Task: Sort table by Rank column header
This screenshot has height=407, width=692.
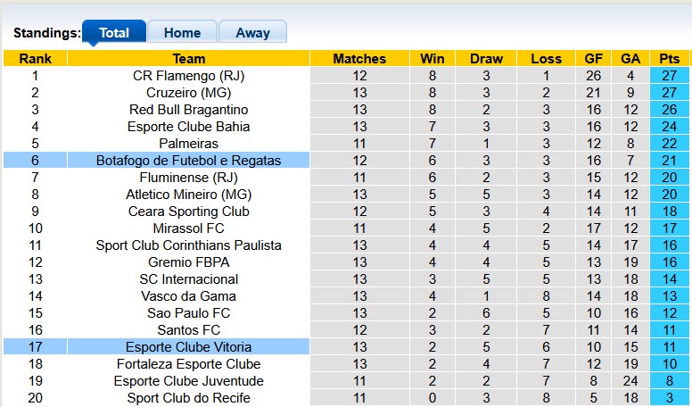Action: 35,59
